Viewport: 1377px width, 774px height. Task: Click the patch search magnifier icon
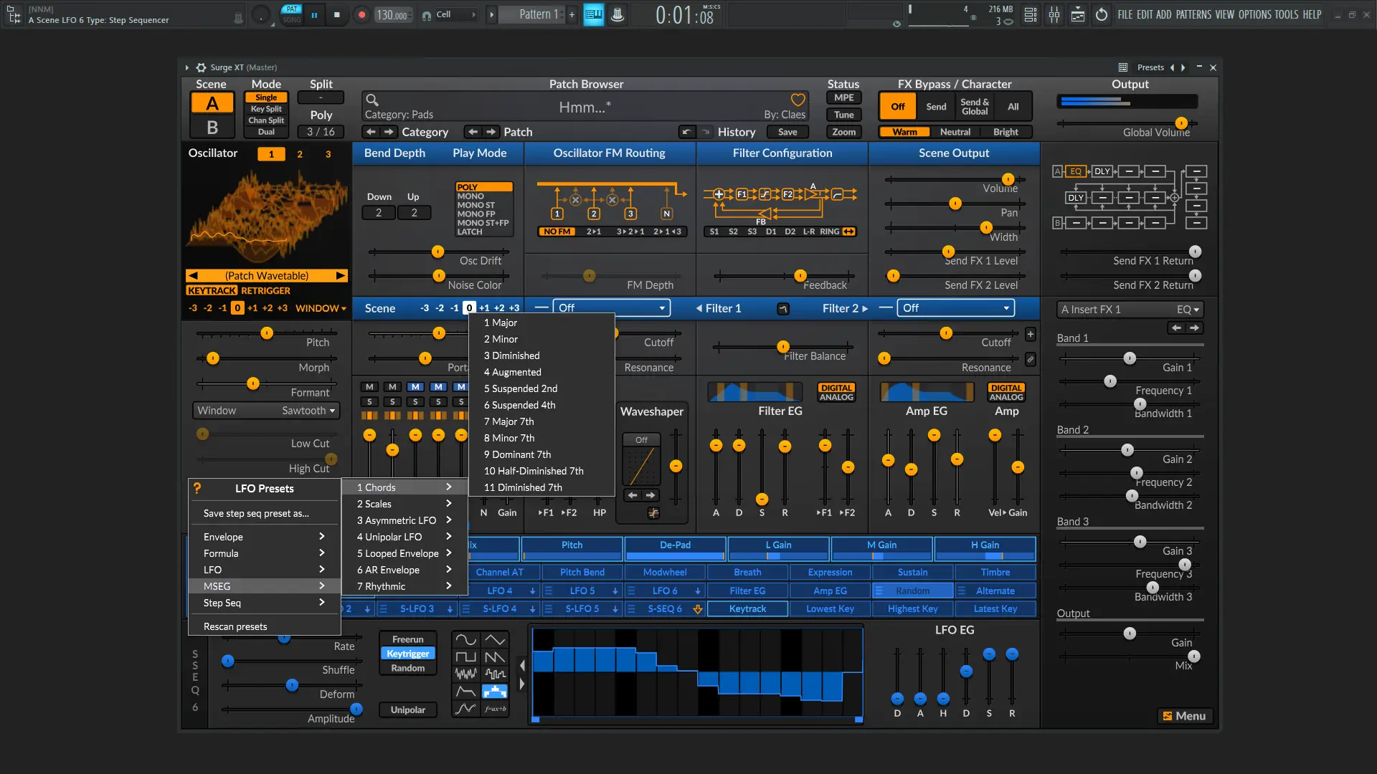[372, 100]
